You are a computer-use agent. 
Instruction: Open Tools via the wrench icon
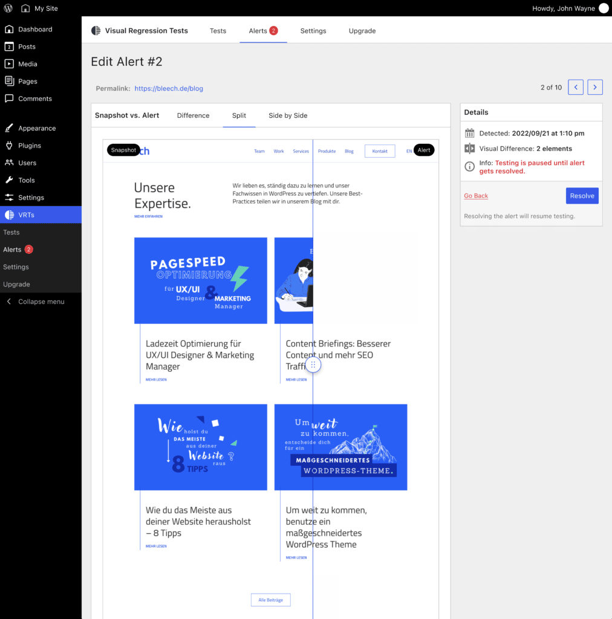tap(9, 180)
